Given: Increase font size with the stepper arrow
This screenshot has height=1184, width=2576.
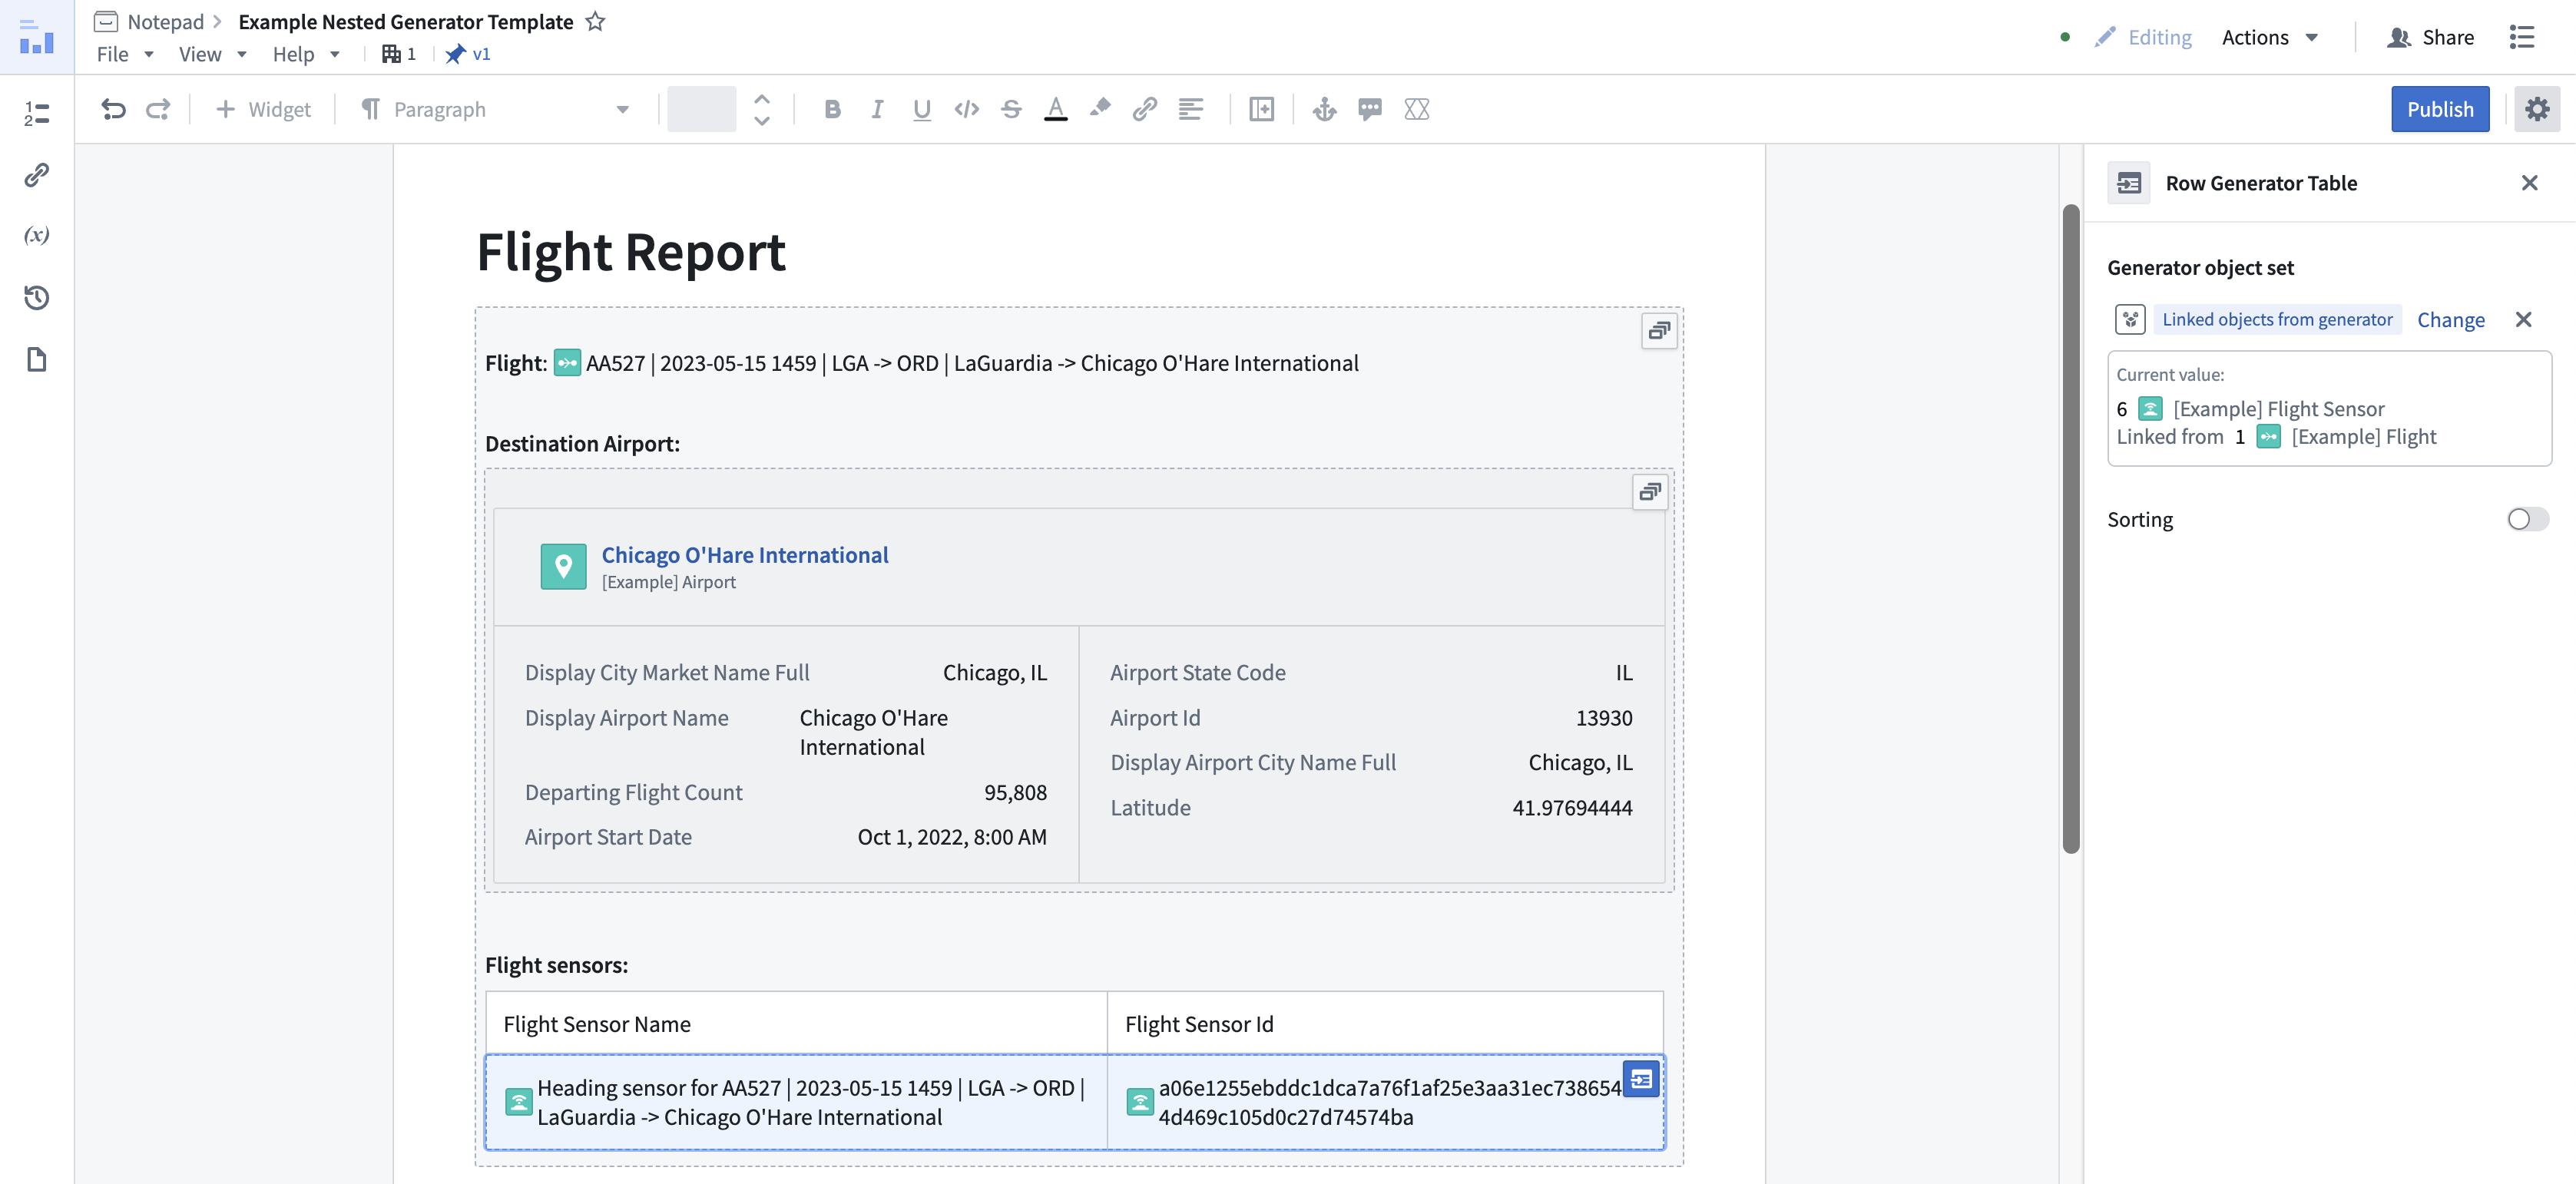Looking at the screenshot, I should pos(762,99).
